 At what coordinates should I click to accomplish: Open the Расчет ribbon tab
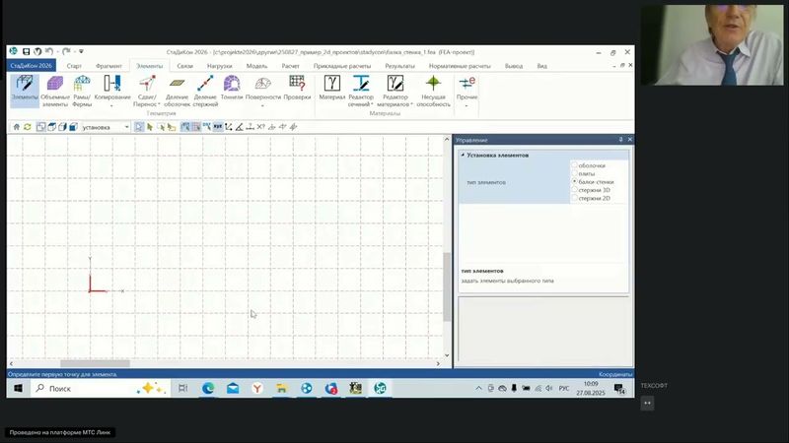pos(290,66)
